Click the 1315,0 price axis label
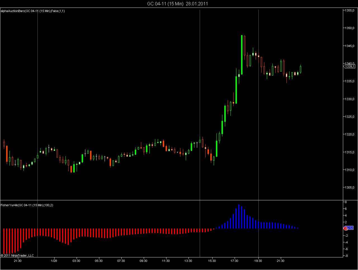Viewport: 358px width, 270px height. (350, 152)
